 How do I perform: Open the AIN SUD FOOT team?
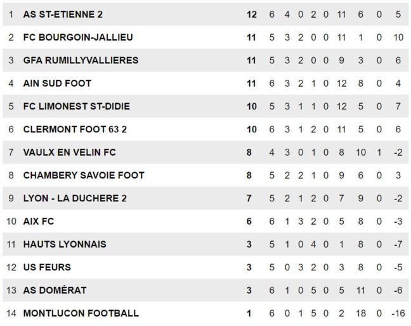(x=57, y=84)
